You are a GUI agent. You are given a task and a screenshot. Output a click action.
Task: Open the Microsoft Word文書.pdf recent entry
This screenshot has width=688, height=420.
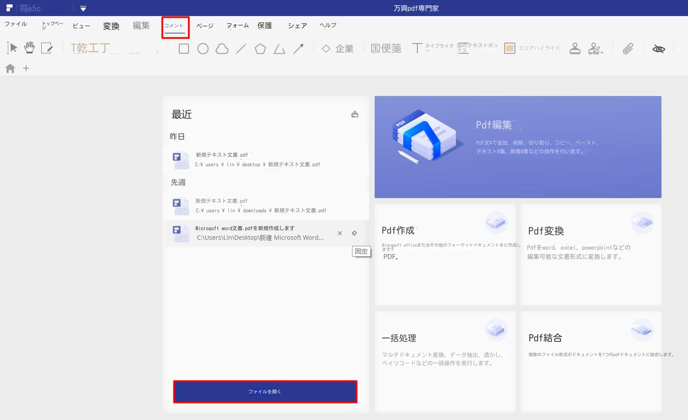tap(266, 233)
